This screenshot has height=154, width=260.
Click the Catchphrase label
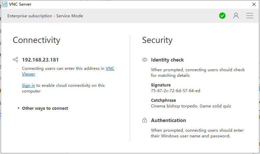click(x=163, y=100)
